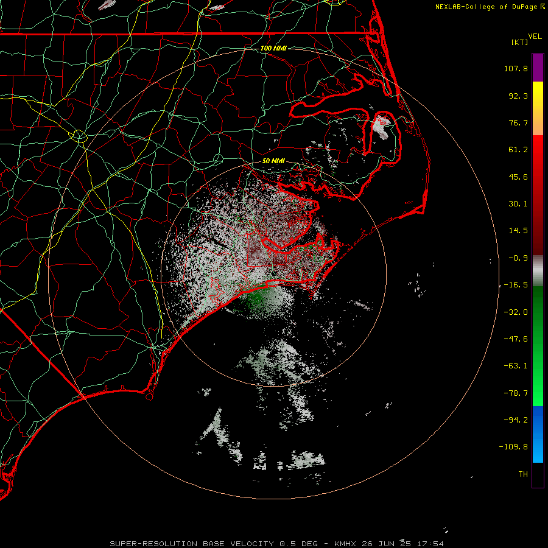The height and width of the screenshot is (548, 548).
Task: Click the 100 NMI range ring label
Action: 273,48
